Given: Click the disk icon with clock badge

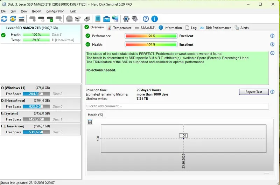Looking at the screenshot, I should click(x=41, y=19).
